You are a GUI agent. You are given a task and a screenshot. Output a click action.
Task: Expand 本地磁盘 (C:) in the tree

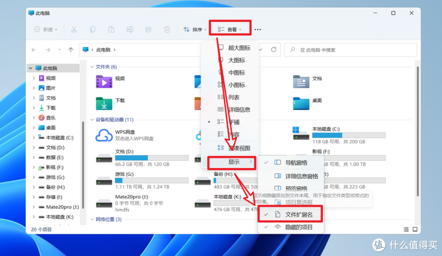[x=34, y=138]
